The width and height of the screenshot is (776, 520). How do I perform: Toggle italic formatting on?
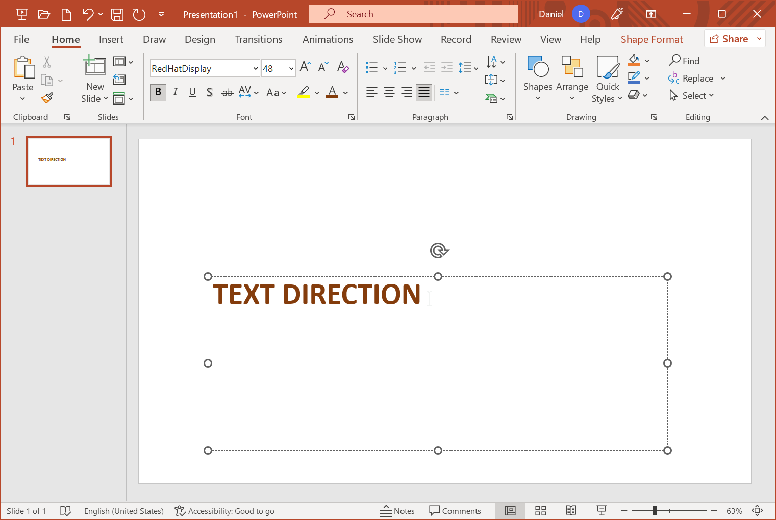(175, 92)
